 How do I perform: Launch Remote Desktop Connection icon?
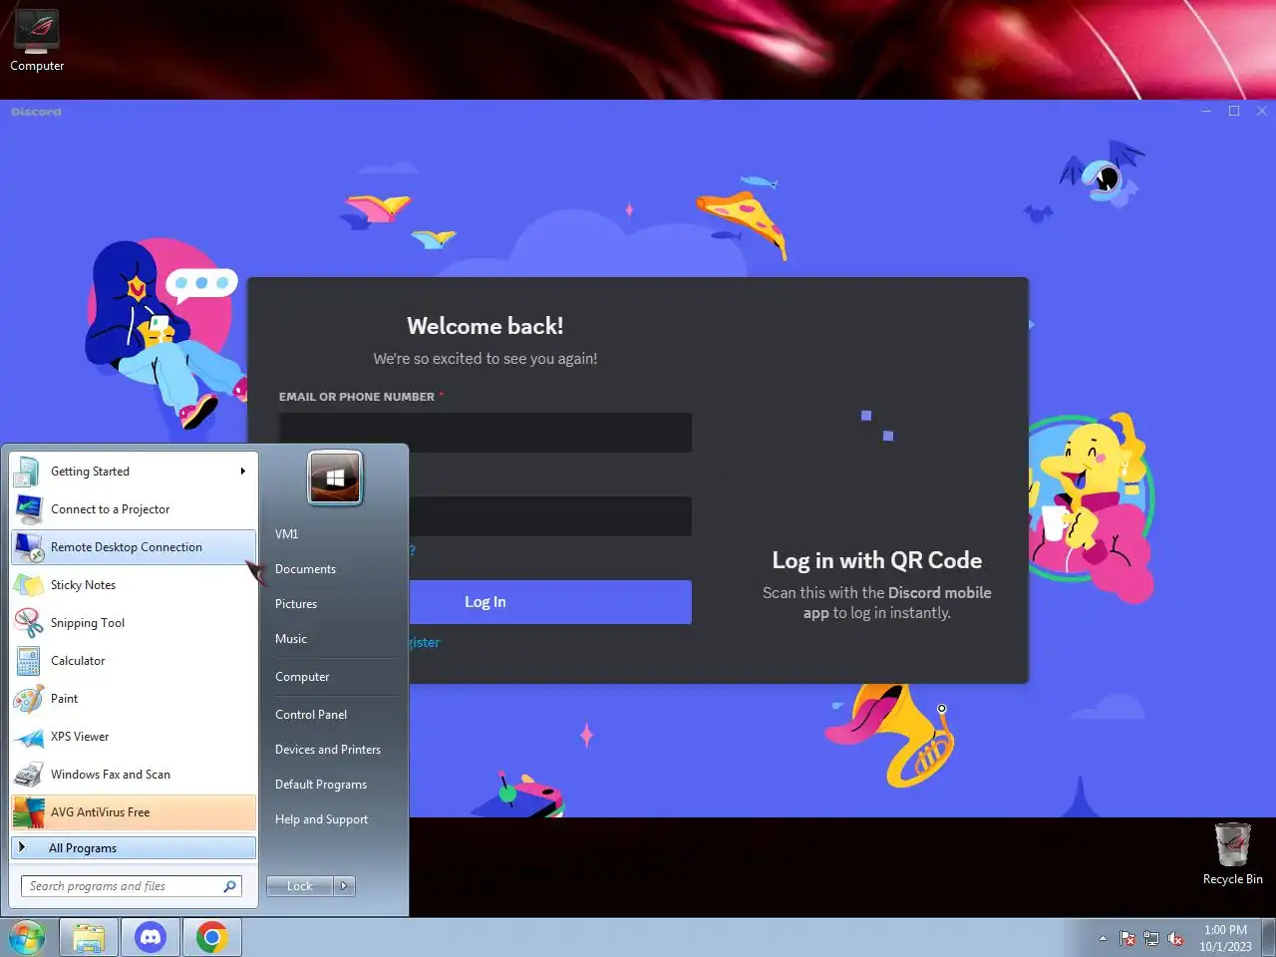tap(28, 547)
